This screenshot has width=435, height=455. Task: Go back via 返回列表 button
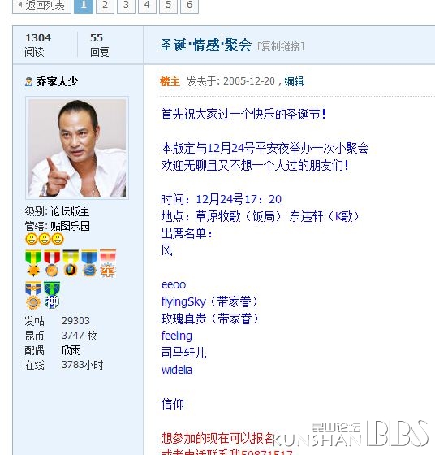(41, 5)
